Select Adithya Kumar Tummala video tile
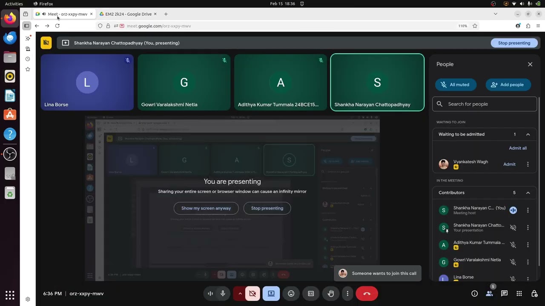The width and height of the screenshot is (545, 306). [x=281, y=82]
